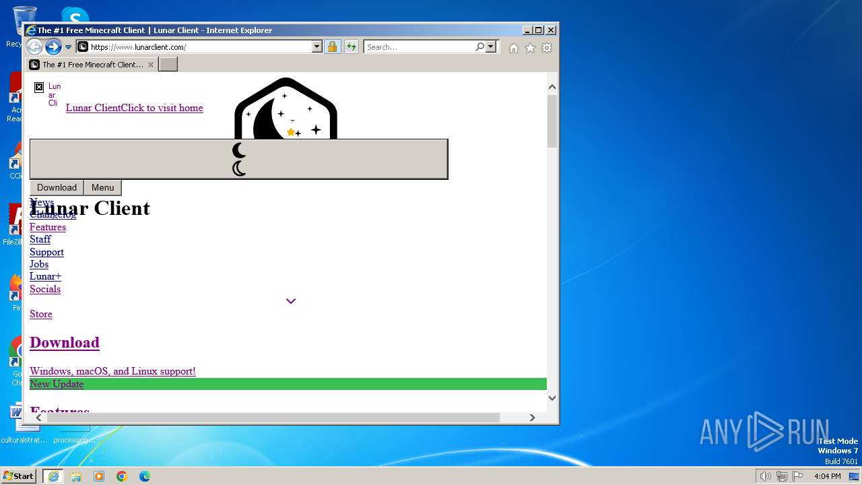This screenshot has height=485, width=862.
Task: Click the network tray icon
Action: pos(782,476)
